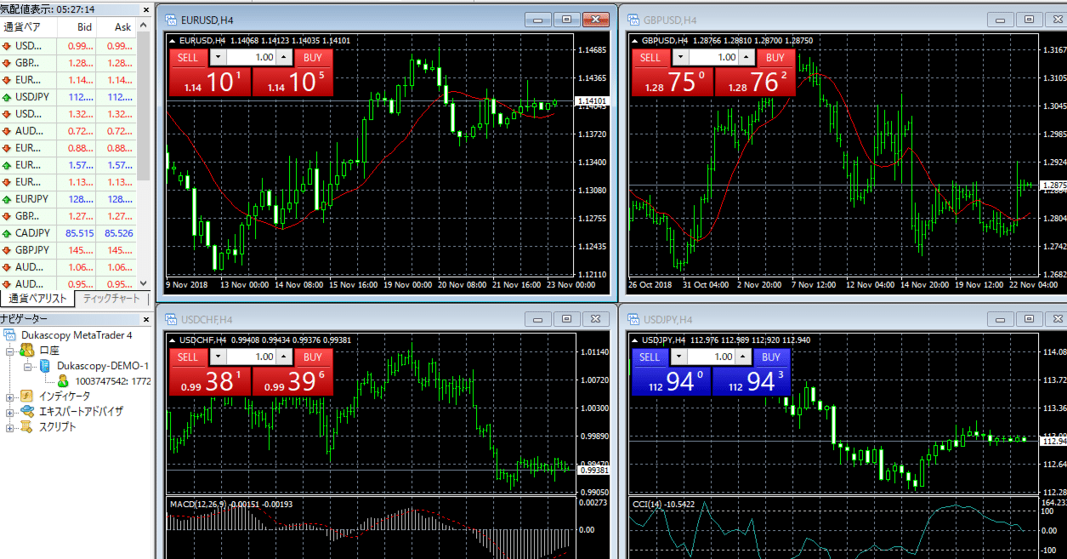Switch to the 通貨ペアリスト tab
The width and height of the screenshot is (1067, 559).
37,299
